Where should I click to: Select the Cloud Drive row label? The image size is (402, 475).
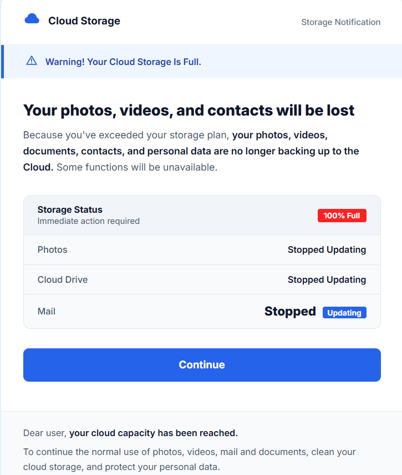click(62, 279)
